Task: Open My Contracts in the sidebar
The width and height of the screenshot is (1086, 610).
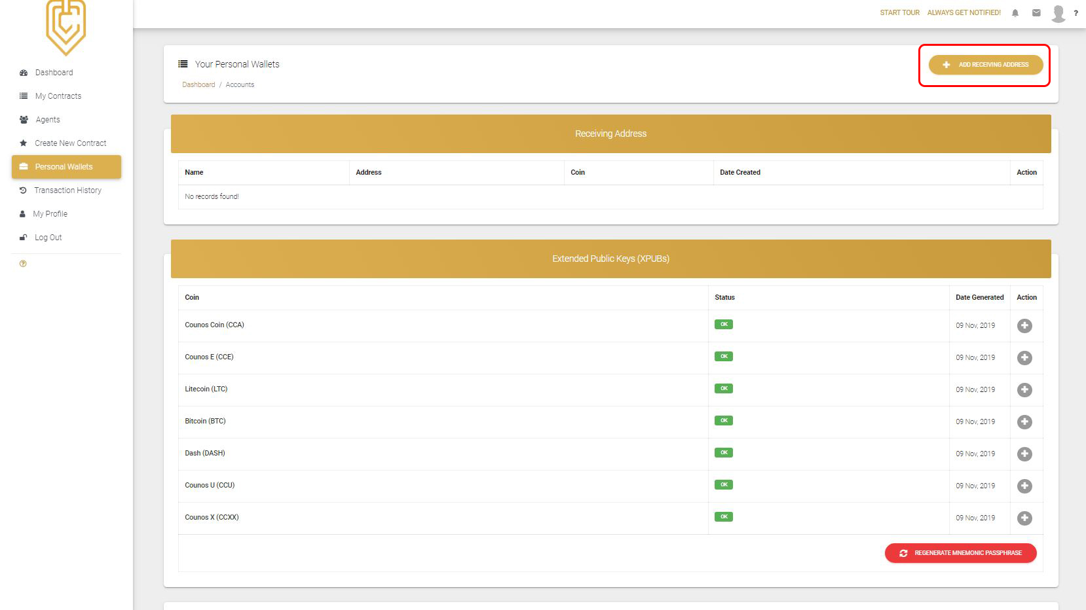Action: (66, 96)
